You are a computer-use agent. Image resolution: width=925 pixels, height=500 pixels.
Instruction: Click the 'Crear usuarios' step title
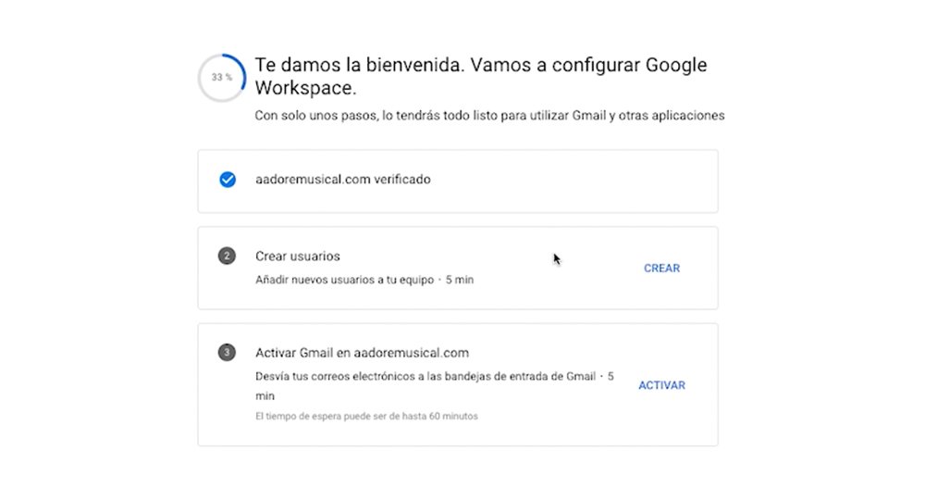tap(297, 256)
